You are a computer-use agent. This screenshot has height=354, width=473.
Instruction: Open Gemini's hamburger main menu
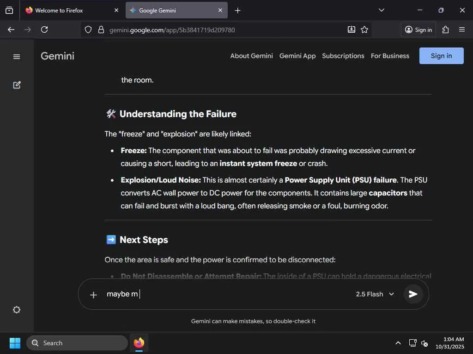[x=17, y=57]
